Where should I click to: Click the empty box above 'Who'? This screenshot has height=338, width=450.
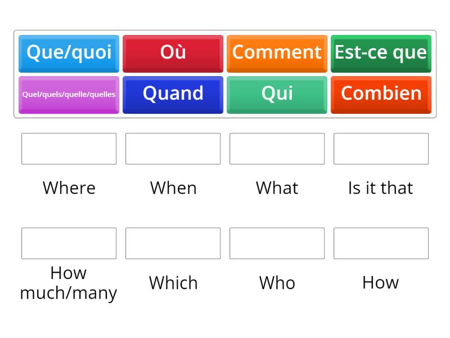coord(277,243)
